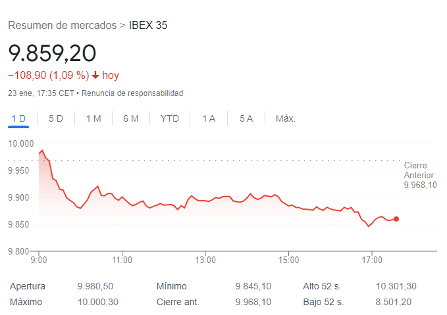The image size is (447, 315).
Task: Show the YTD chart view
Action: tap(170, 118)
